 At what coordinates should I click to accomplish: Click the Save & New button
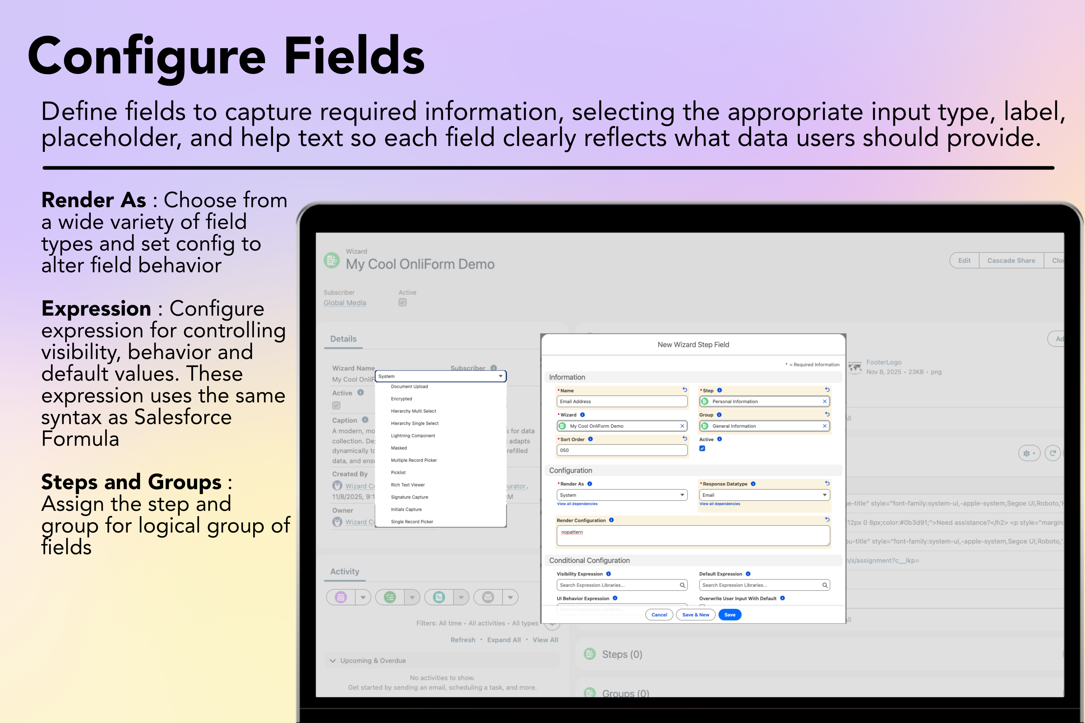695,615
